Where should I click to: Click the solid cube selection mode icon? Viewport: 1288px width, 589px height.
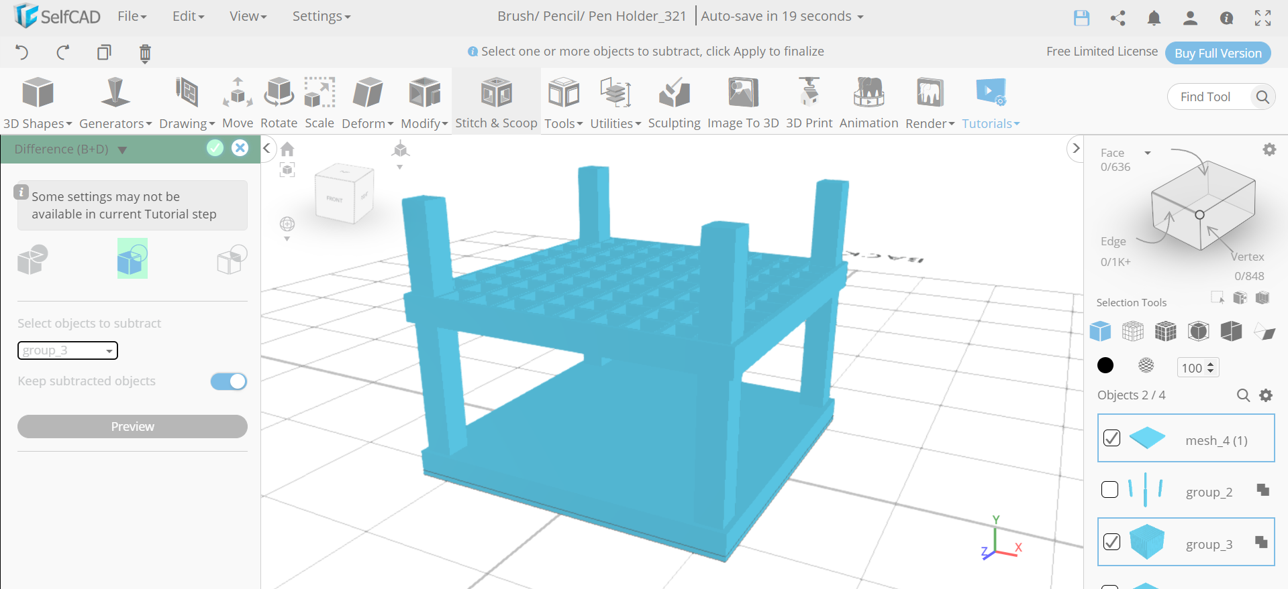click(1100, 331)
